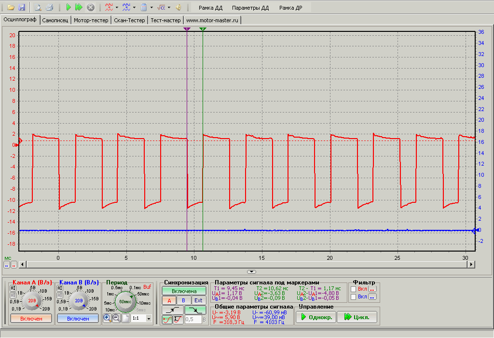Open the Параметры ДД menu item

point(250,8)
